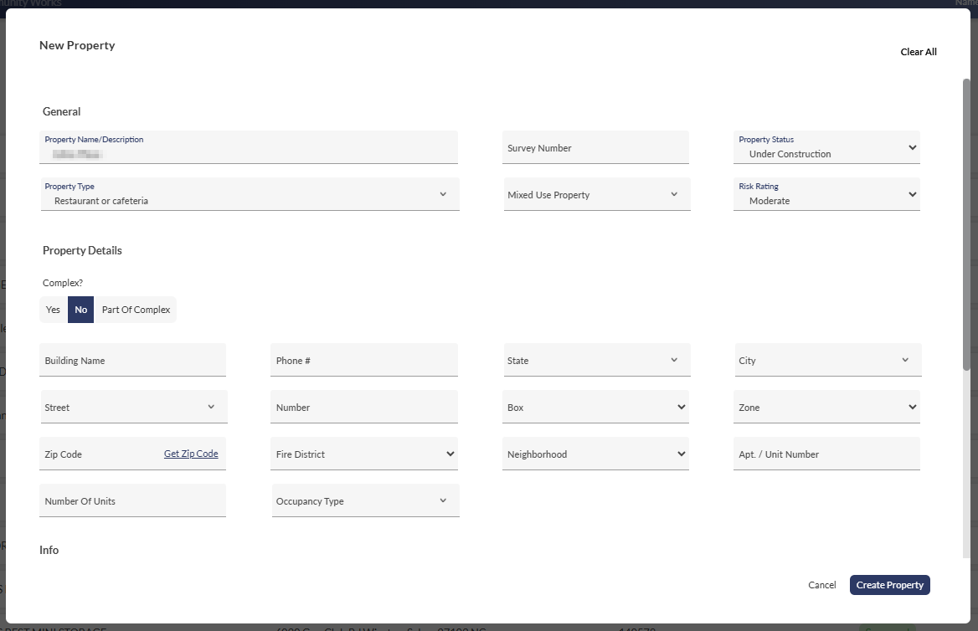
Task: Click the Building Name input field
Action: 132,361
